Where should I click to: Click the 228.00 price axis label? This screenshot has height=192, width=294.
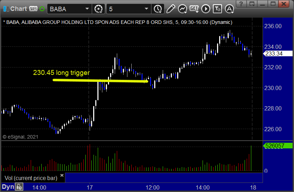click(x=273, y=109)
